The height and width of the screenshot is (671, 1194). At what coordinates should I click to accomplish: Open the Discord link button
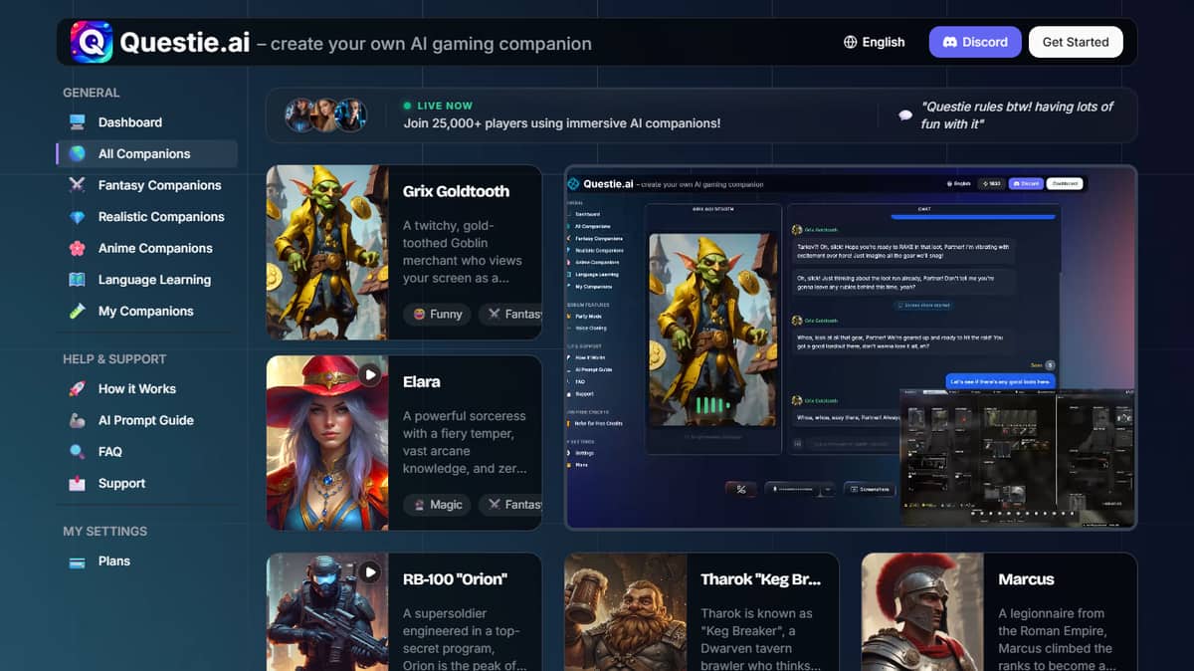975,42
